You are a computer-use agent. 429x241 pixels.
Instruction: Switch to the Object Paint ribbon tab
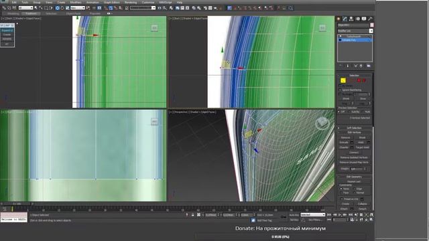click(x=73, y=13)
